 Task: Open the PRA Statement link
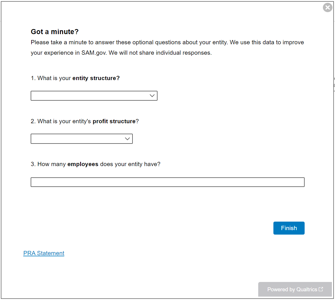(x=44, y=253)
